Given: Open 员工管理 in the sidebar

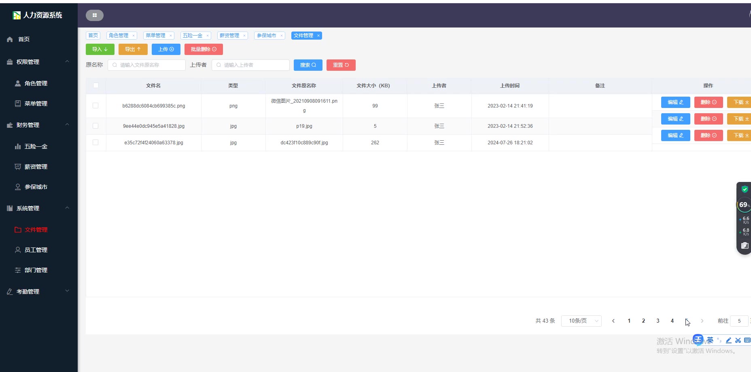Looking at the screenshot, I should (x=36, y=250).
